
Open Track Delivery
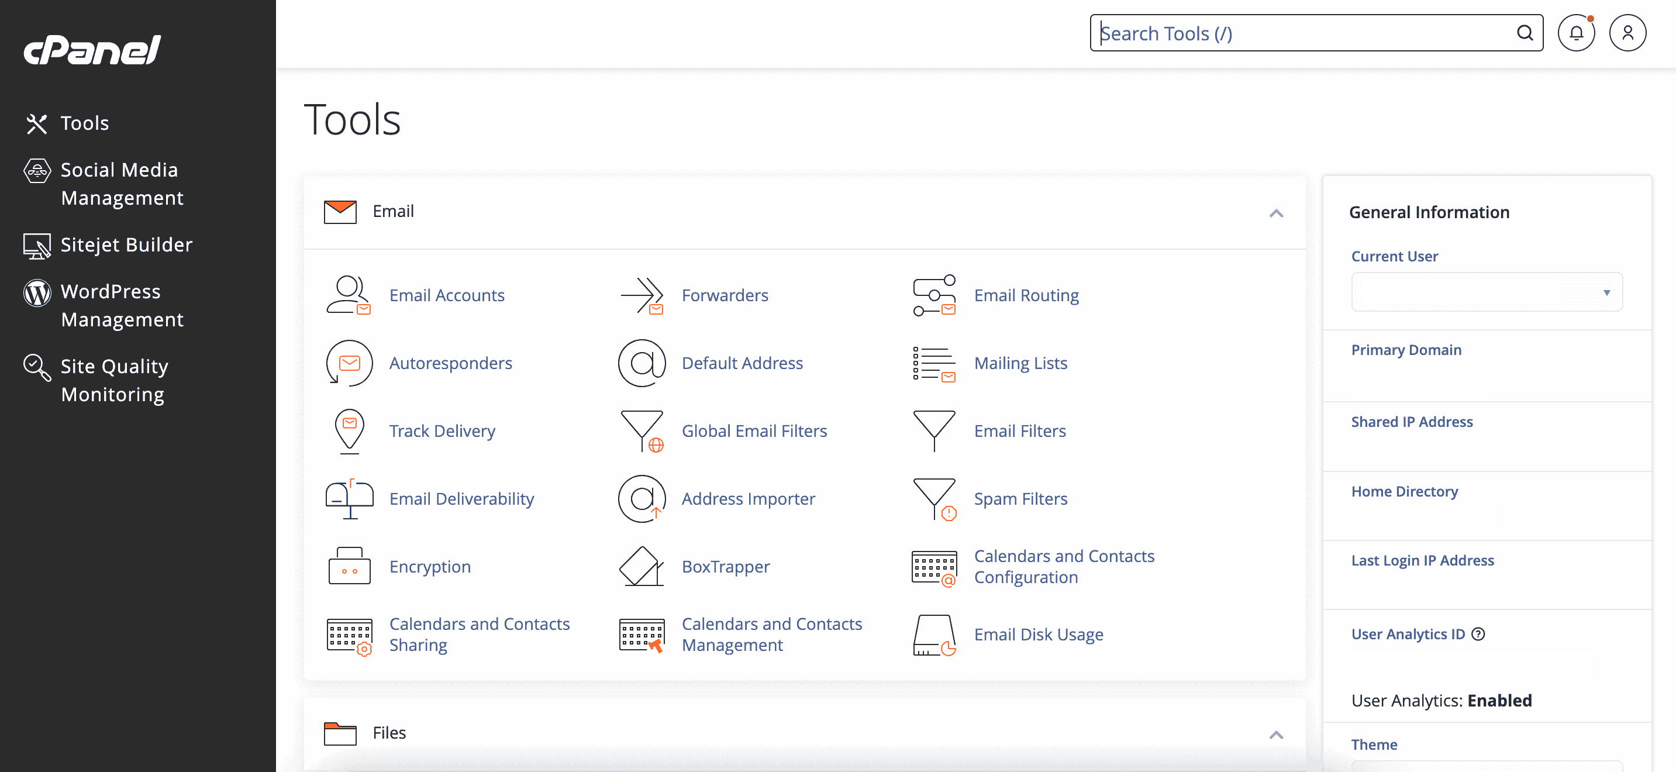pyautogui.click(x=442, y=430)
